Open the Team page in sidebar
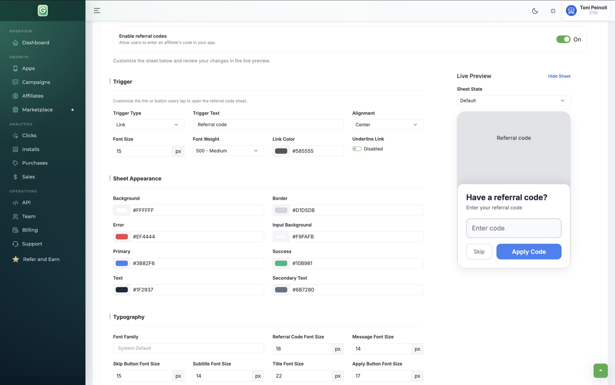Screen dimensions: 615x385 pos(29,216)
